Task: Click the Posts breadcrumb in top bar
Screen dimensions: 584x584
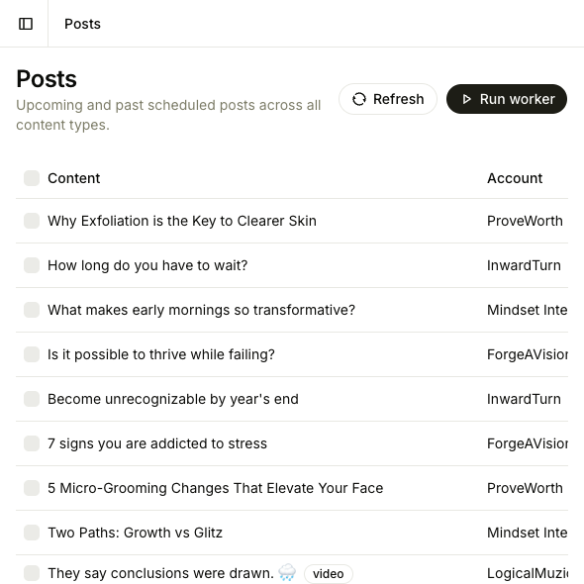Action: 82,24
